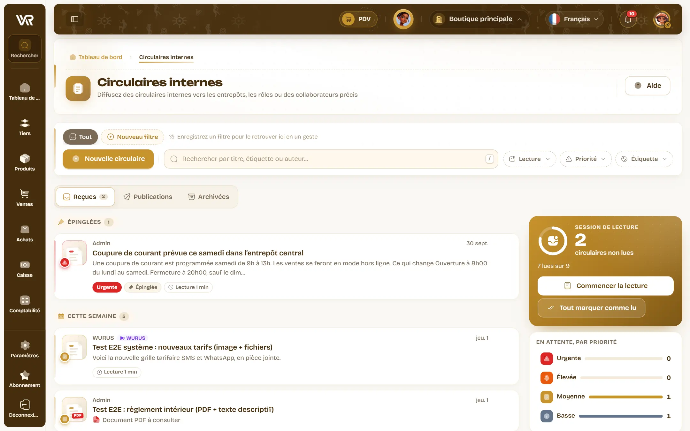Click the Tableau de bord breadcrumb link
Viewport: 690px width, 431px height.
[x=96, y=57]
